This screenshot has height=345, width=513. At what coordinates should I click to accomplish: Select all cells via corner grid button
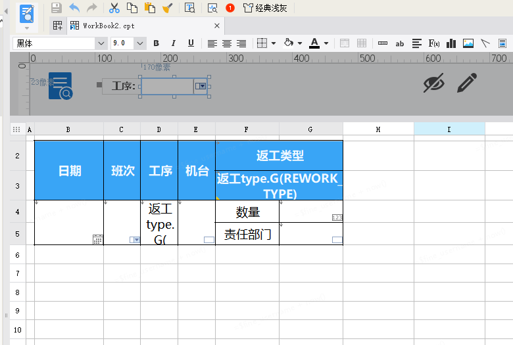[16, 129]
